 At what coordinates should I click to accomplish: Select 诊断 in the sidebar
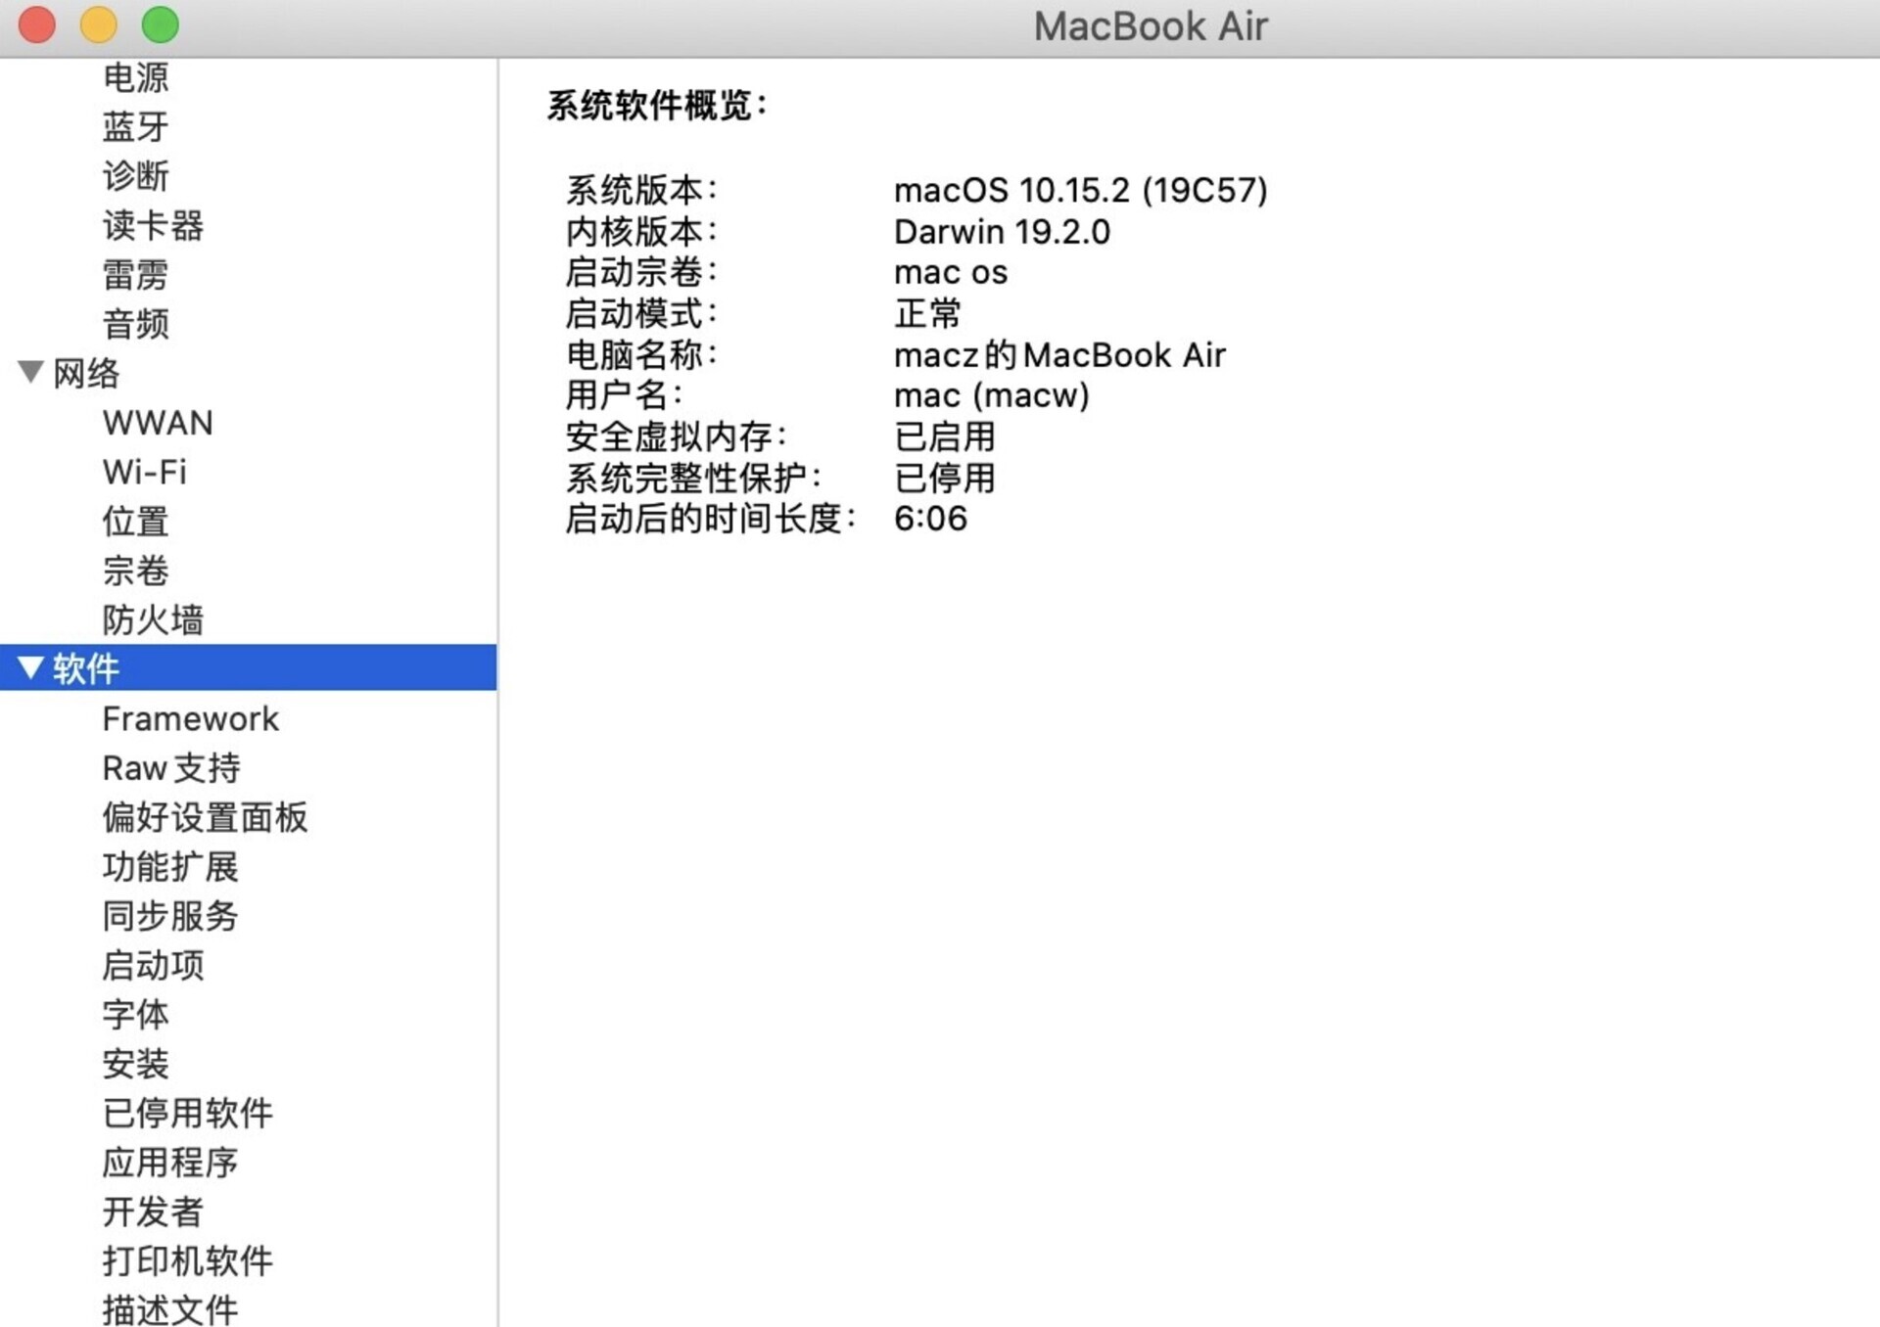pos(136,176)
